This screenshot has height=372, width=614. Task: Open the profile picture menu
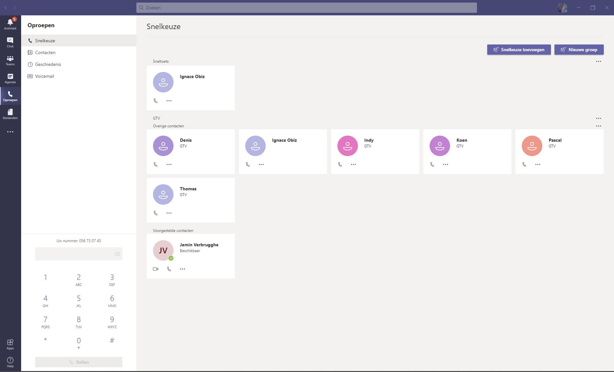(x=562, y=8)
